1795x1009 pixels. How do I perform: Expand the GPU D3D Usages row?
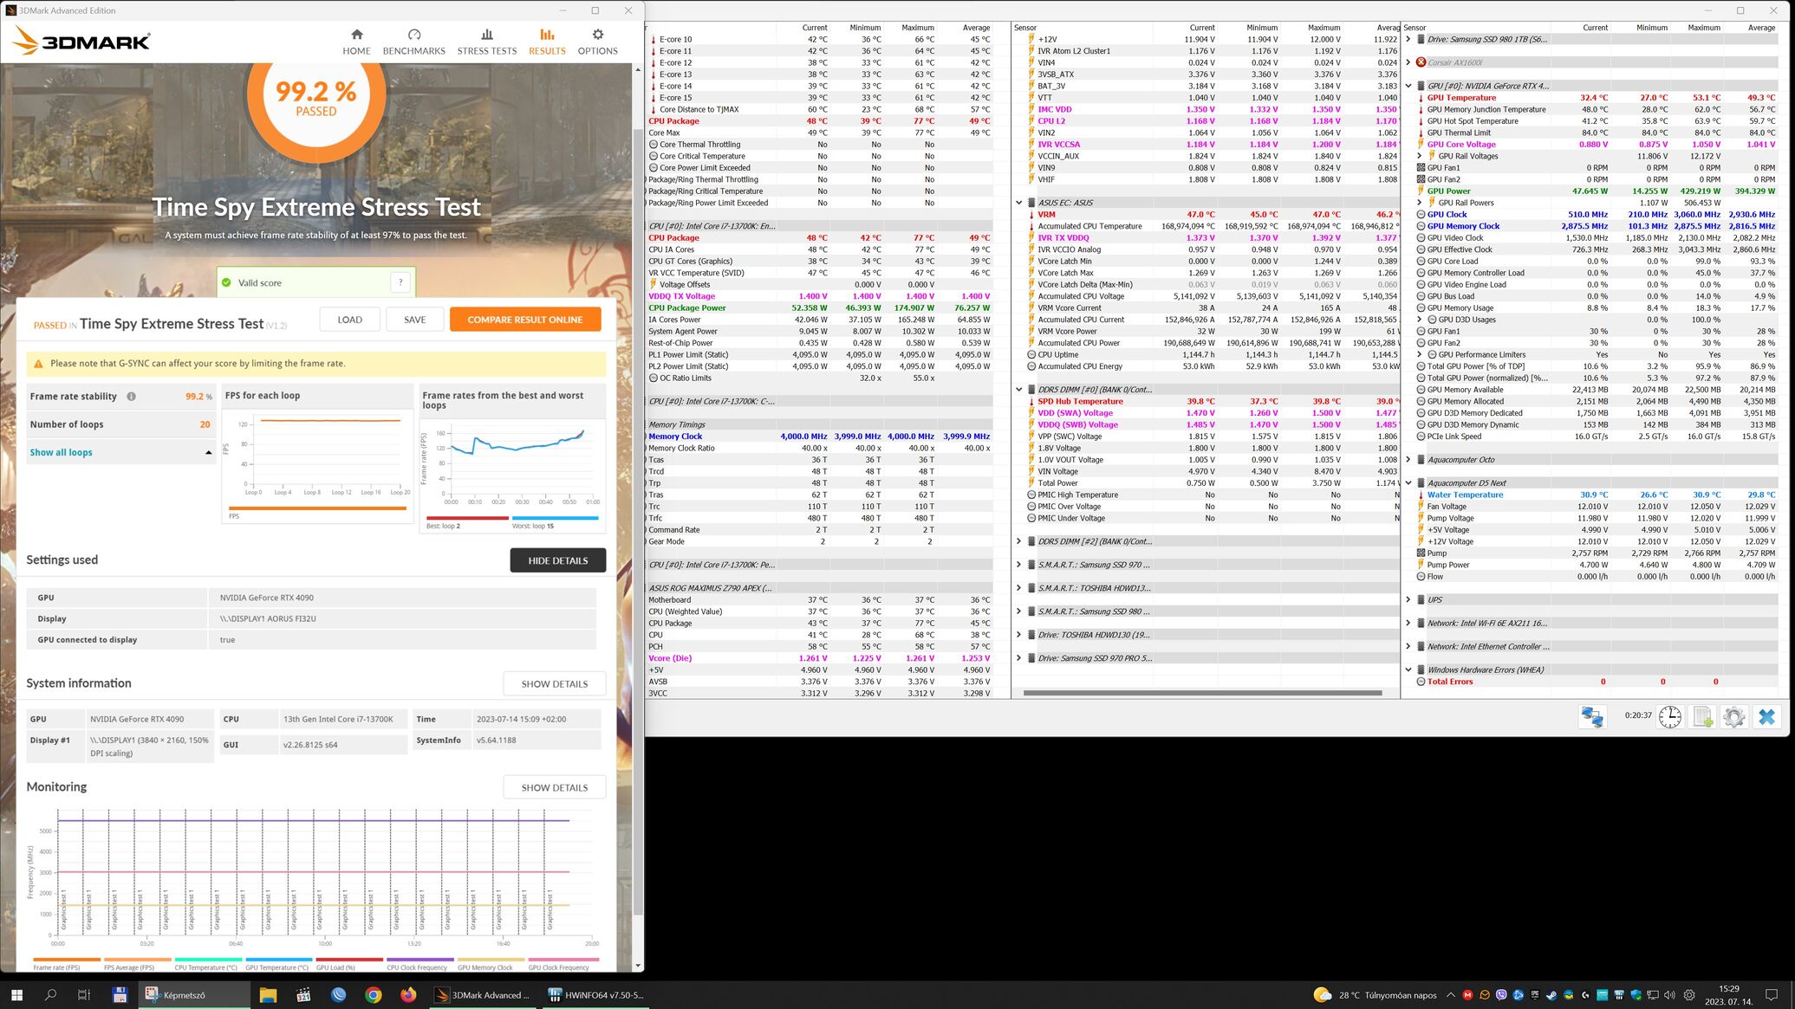(1420, 320)
